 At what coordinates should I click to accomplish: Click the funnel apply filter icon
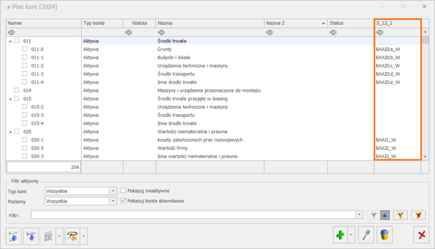(373, 215)
